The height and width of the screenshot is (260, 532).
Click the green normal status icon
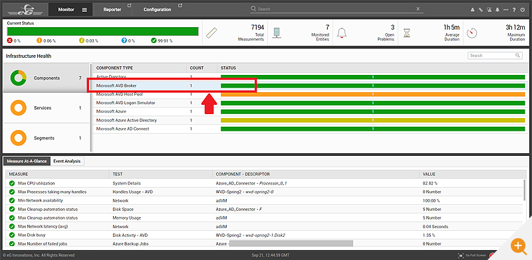click(x=154, y=40)
